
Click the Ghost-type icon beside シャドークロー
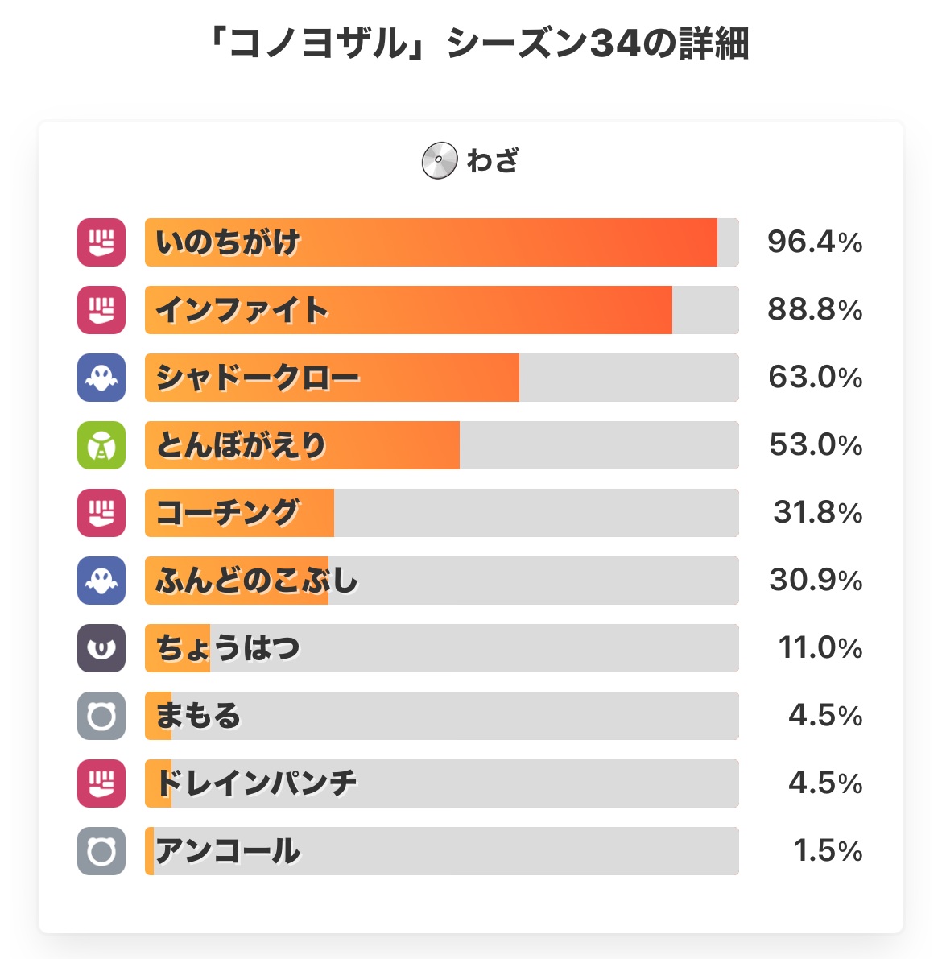(101, 378)
